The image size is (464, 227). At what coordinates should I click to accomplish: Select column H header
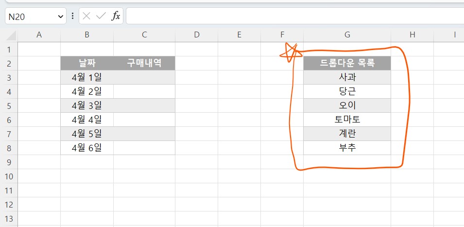pyautogui.click(x=412, y=35)
